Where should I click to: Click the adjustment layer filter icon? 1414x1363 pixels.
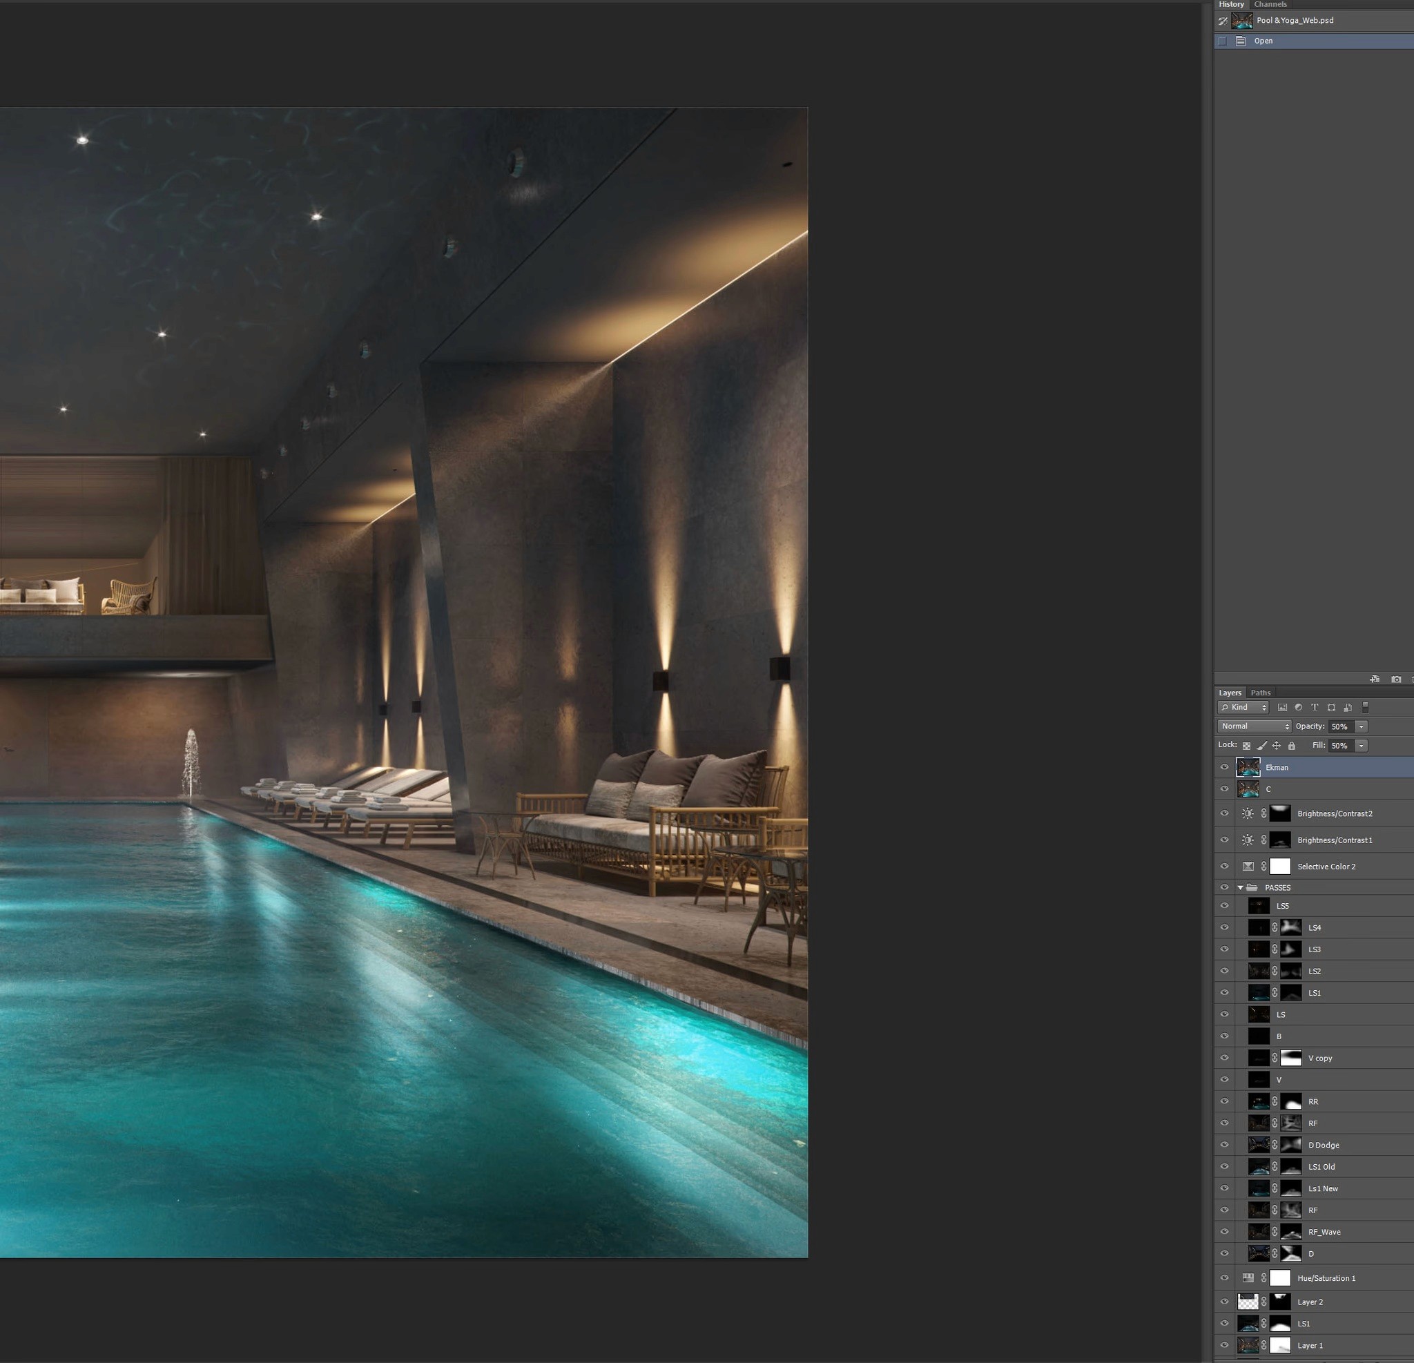(1298, 708)
